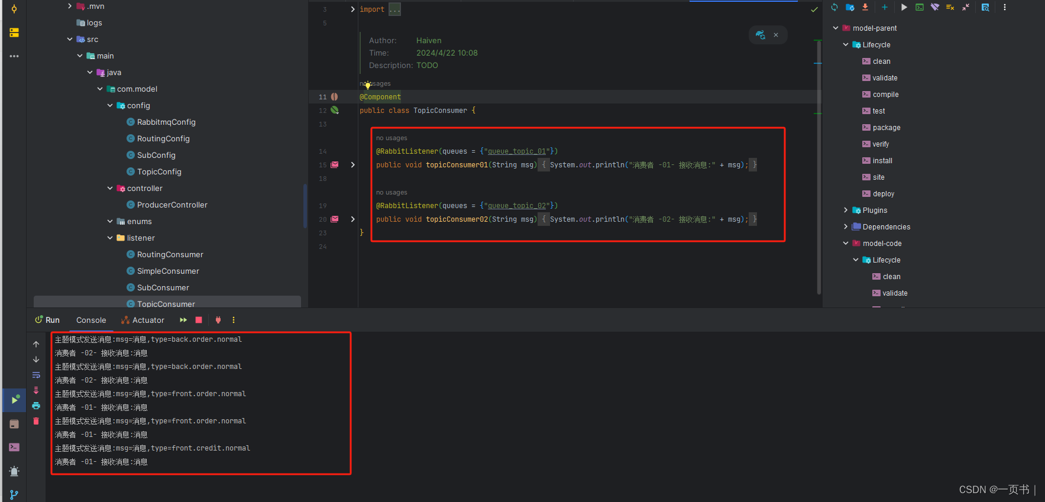
Task: Toggle scroll to end of console
Action: coord(36,390)
